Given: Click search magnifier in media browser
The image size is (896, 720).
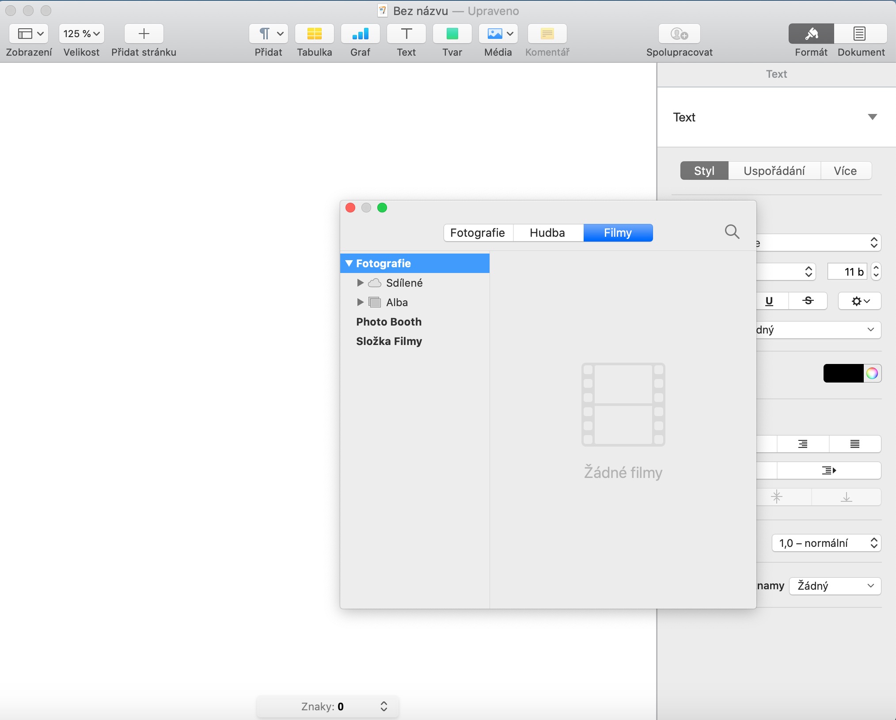Looking at the screenshot, I should click(732, 231).
